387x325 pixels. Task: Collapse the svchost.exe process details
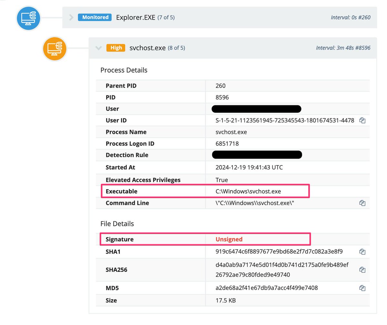[x=98, y=48]
